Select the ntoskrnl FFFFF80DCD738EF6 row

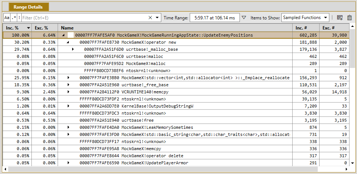click(x=176, y=71)
